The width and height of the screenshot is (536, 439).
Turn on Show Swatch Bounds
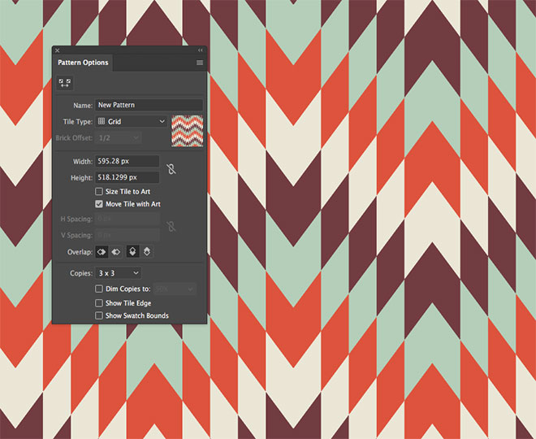(99, 315)
